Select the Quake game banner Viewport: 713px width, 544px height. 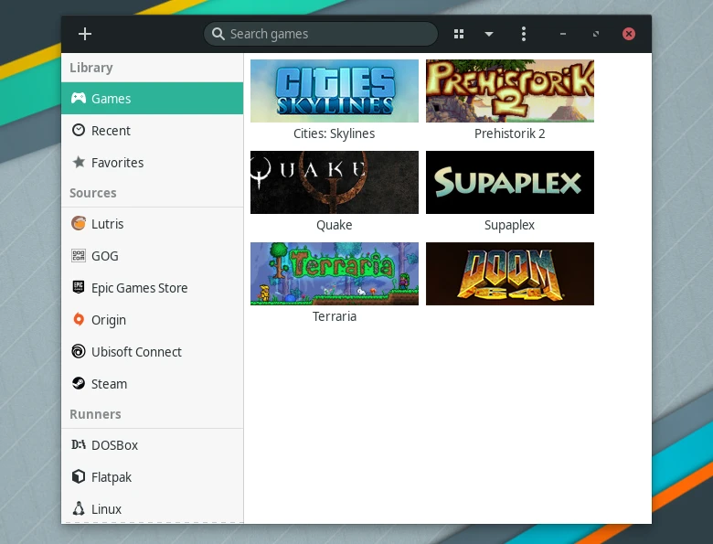(335, 182)
